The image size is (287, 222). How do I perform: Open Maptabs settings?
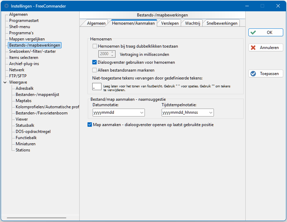point(24,101)
